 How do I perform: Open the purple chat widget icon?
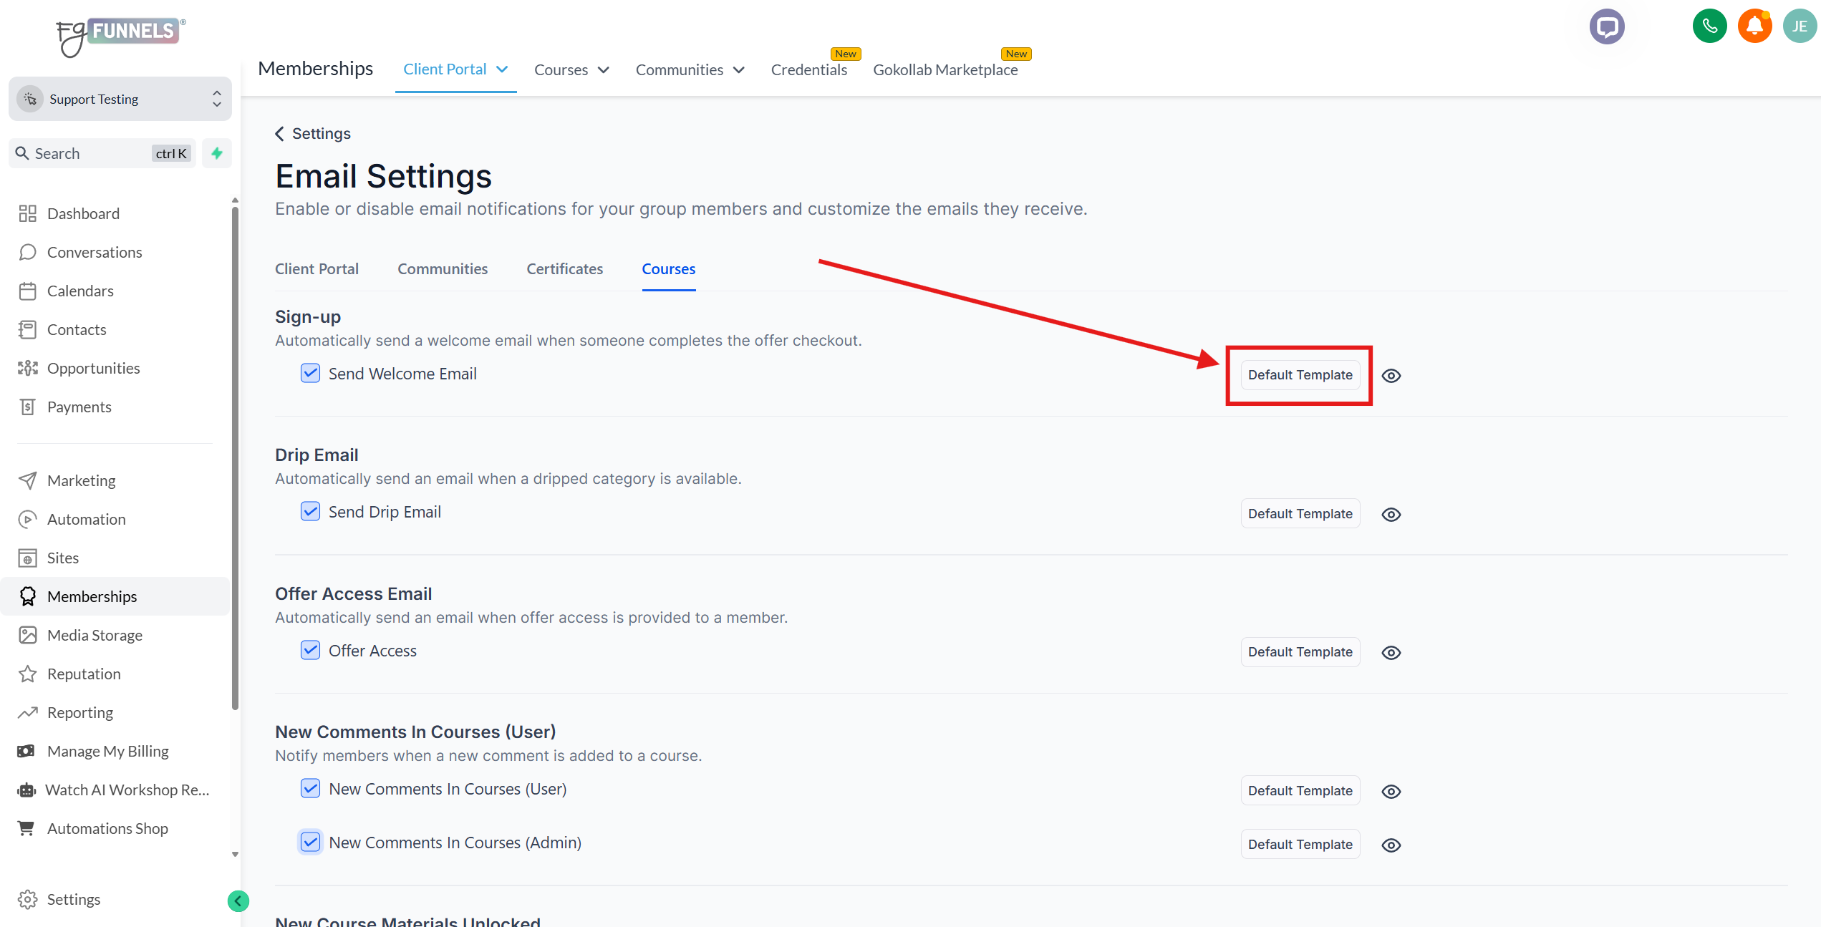(x=1607, y=27)
